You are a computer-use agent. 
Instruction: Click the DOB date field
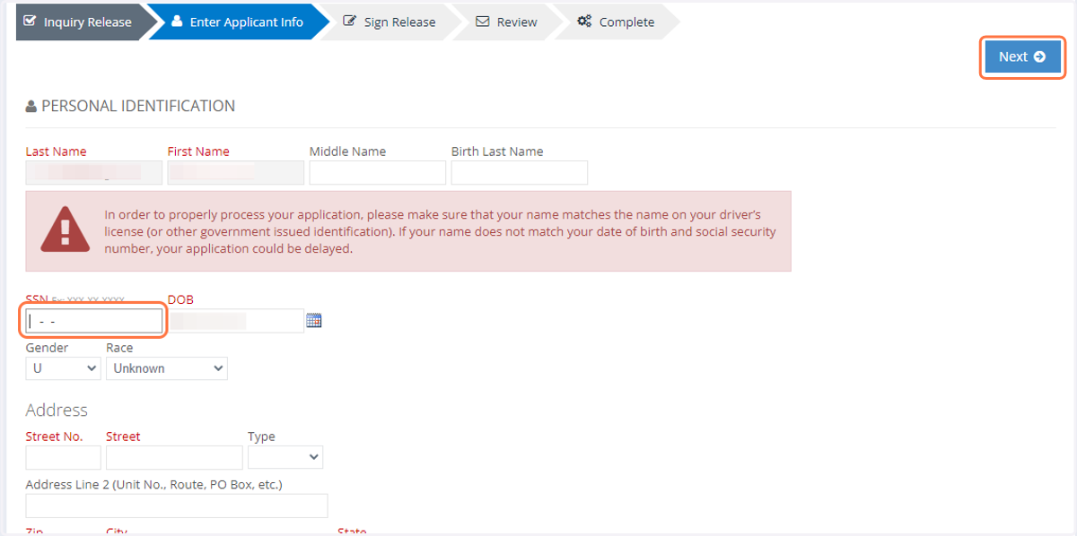236,321
